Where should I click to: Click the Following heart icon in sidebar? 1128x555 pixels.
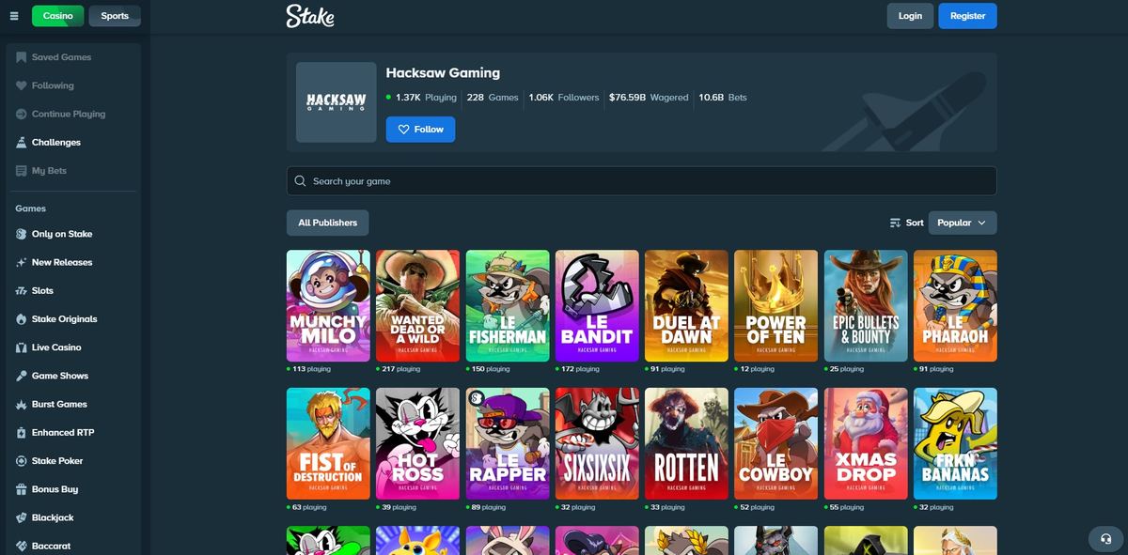tap(22, 85)
